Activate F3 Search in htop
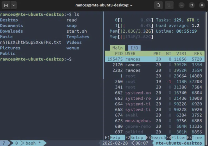This screenshot has height=146, width=208. (x=158, y=137)
